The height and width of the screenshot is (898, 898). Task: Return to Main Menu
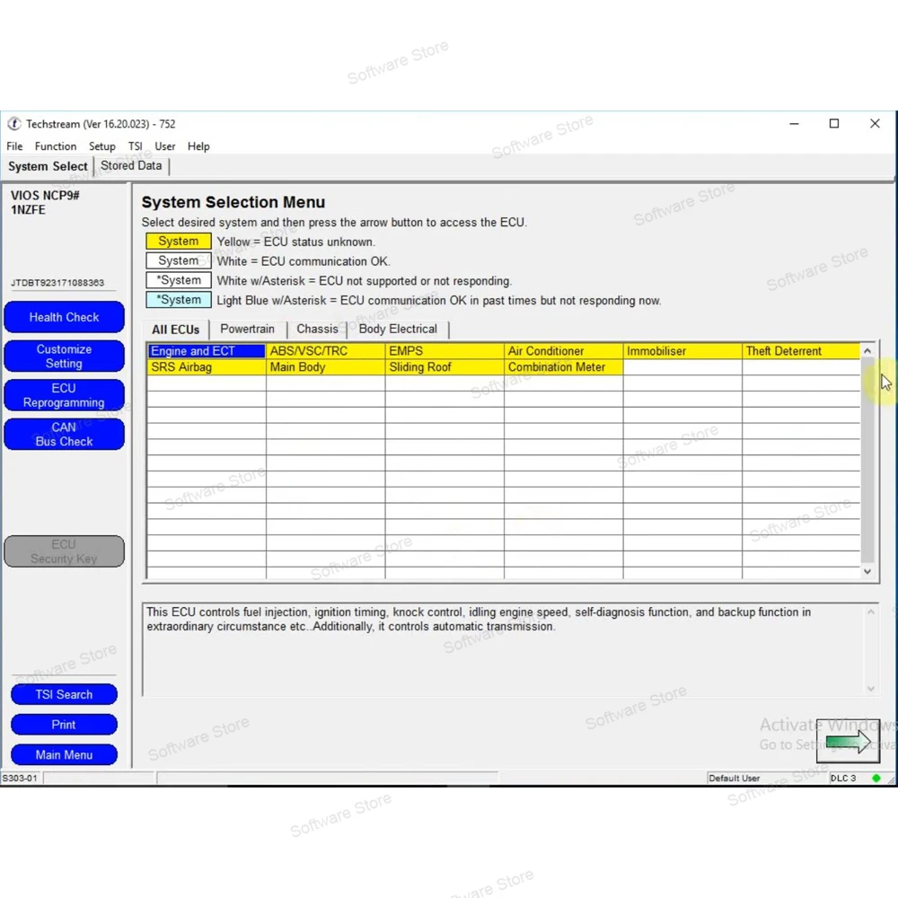click(x=64, y=755)
